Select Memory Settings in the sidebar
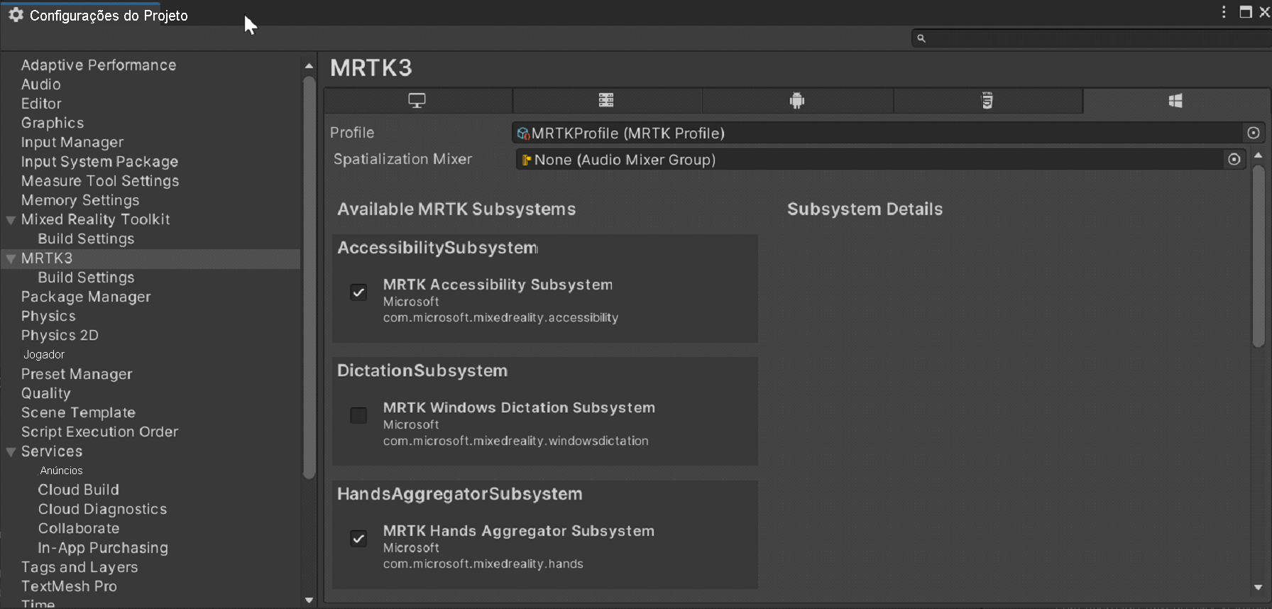The image size is (1272, 609). [x=80, y=200]
